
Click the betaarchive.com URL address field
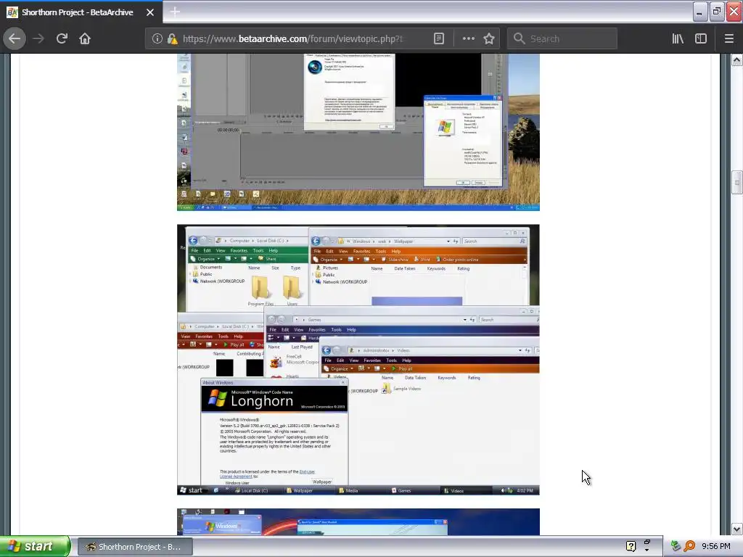(x=293, y=39)
